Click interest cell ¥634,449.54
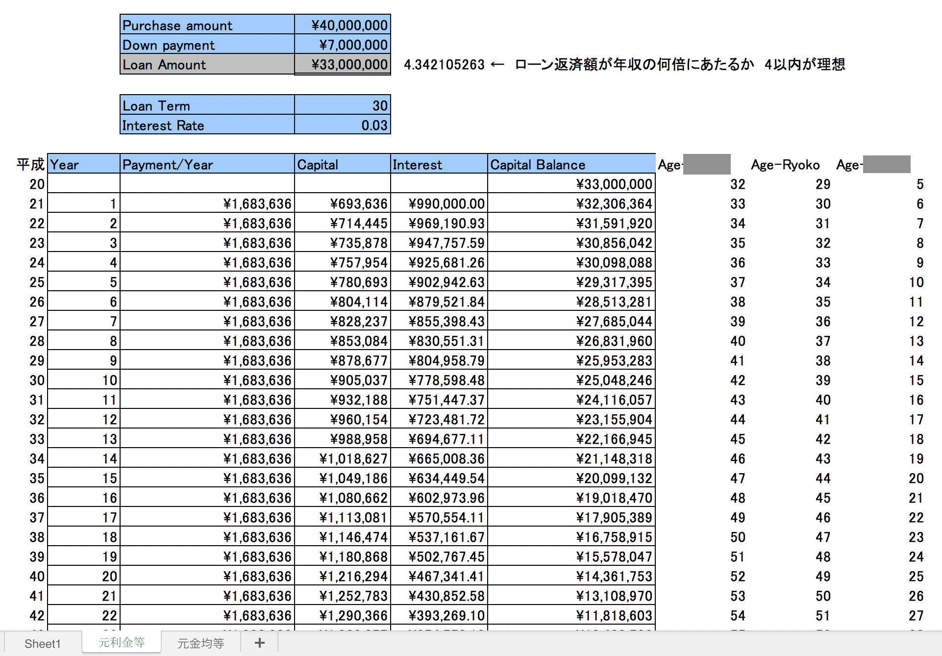The height and width of the screenshot is (656, 942). [439, 478]
